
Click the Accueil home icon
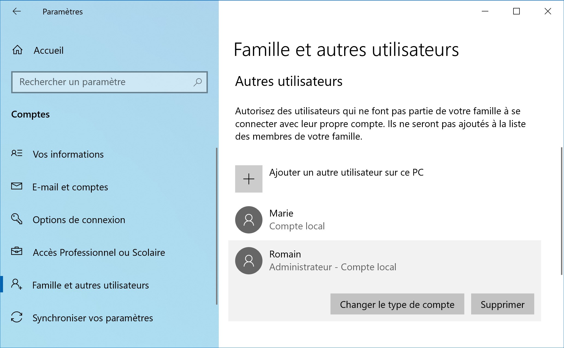click(x=17, y=50)
